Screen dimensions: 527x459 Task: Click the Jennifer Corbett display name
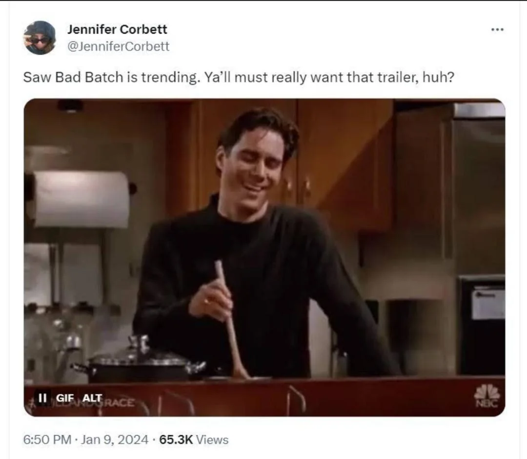(117, 29)
